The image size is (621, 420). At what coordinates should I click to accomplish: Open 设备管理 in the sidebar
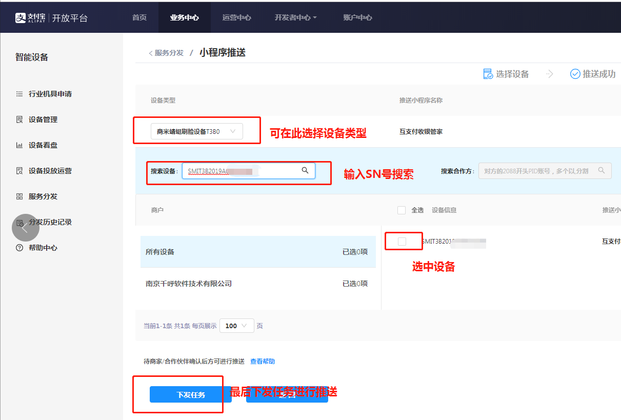(x=43, y=119)
